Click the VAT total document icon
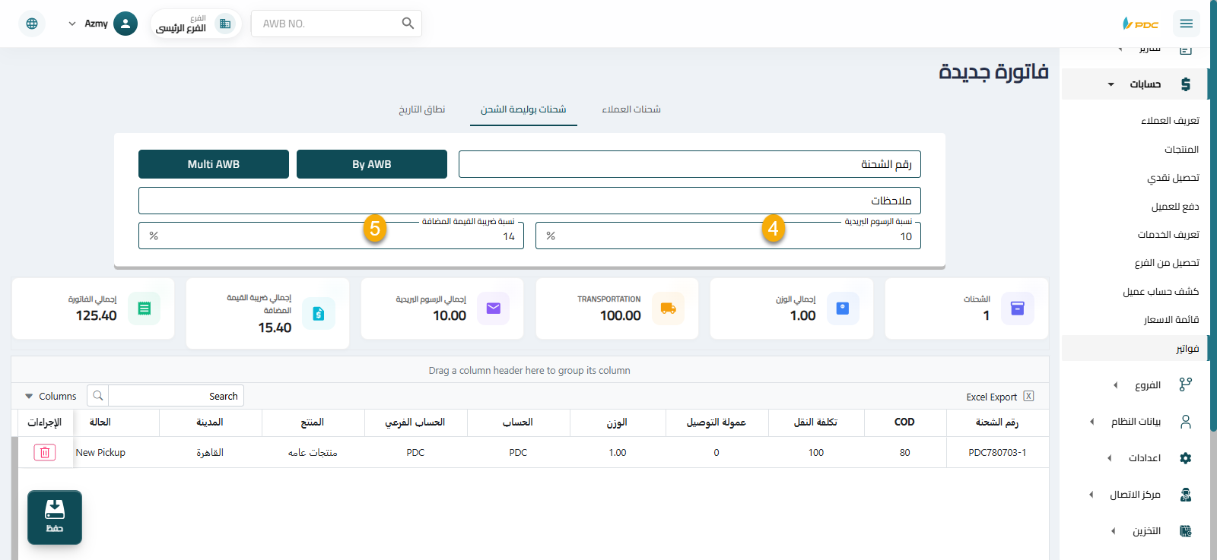This screenshot has height=560, width=1217. [x=318, y=314]
